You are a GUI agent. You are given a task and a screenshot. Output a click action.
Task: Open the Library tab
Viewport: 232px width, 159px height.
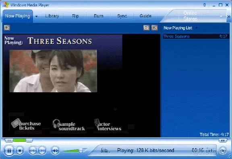pos(52,16)
